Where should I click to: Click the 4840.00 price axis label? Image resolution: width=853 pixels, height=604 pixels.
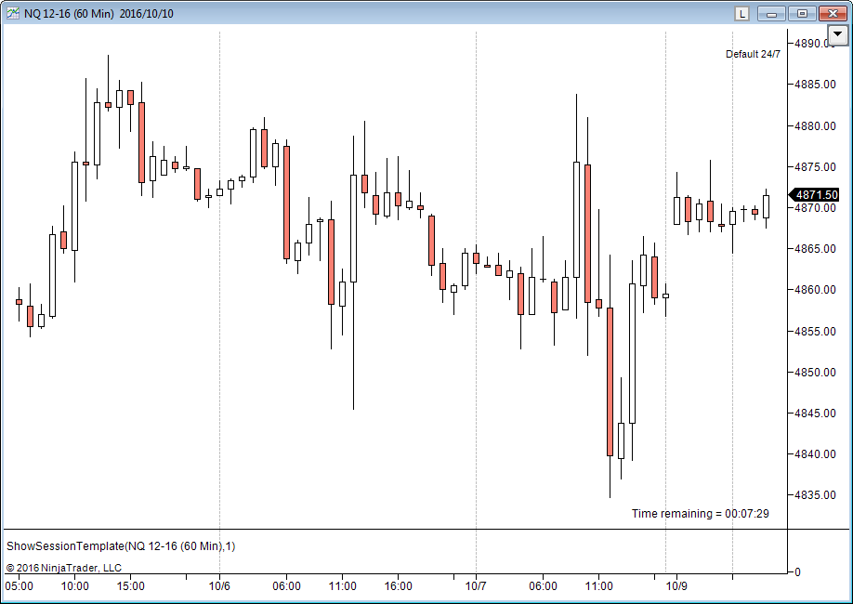(x=815, y=453)
